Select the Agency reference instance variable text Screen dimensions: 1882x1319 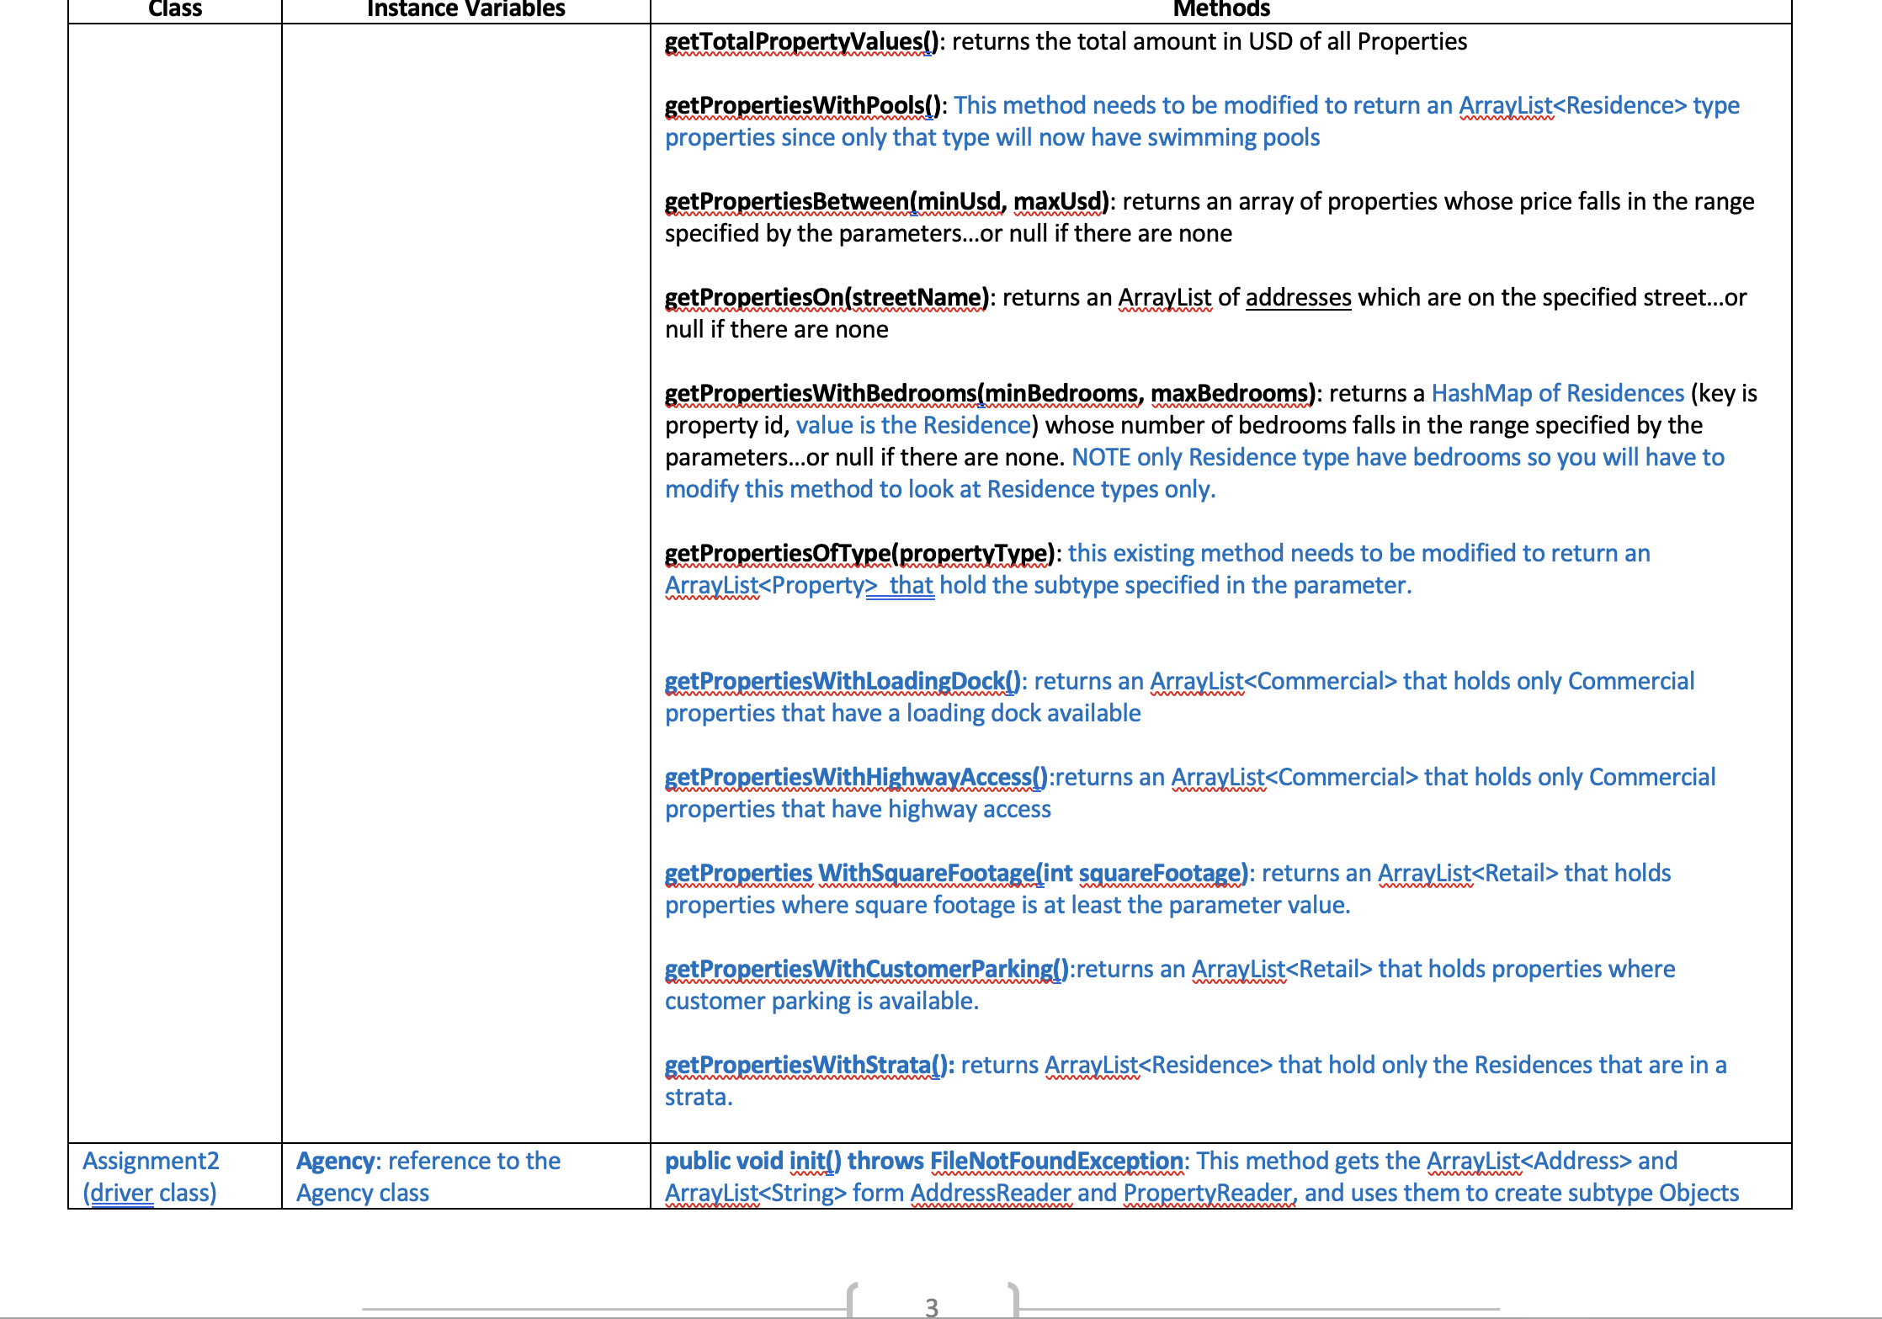point(428,1176)
